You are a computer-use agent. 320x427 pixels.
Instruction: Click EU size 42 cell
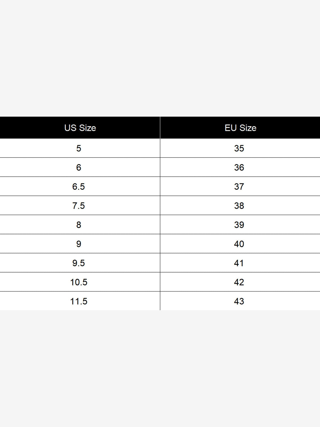coord(240,282)
